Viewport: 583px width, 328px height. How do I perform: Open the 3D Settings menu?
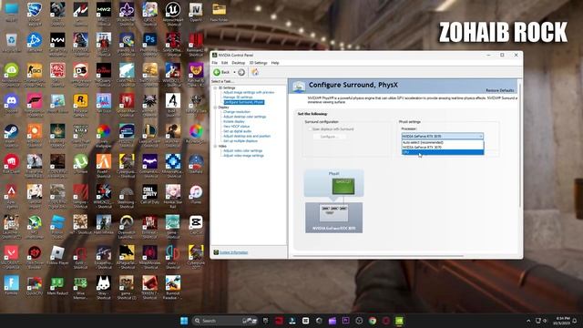[258, 63]
